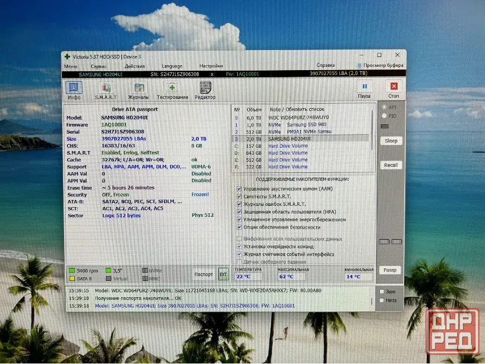The width and height of the screenshot is (485, 364).
Task: Toggle Самотесты S.M.A.R.T. checkbox
Action: coord(239,197)
